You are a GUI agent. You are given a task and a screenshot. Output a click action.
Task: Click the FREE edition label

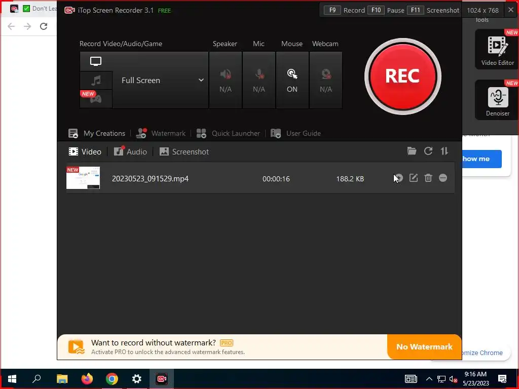point(165,11)
